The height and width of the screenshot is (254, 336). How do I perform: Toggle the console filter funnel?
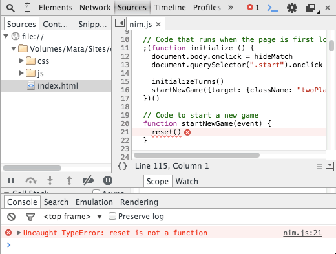[30, 217]
